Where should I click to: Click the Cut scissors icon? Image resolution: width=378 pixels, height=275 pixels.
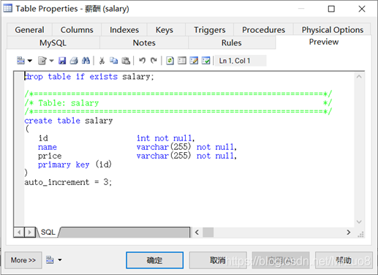(x=102, y=61)
